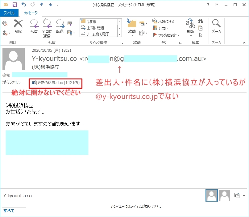Open ribbon display options button
The image size is (249, 217).
(217, 5)
